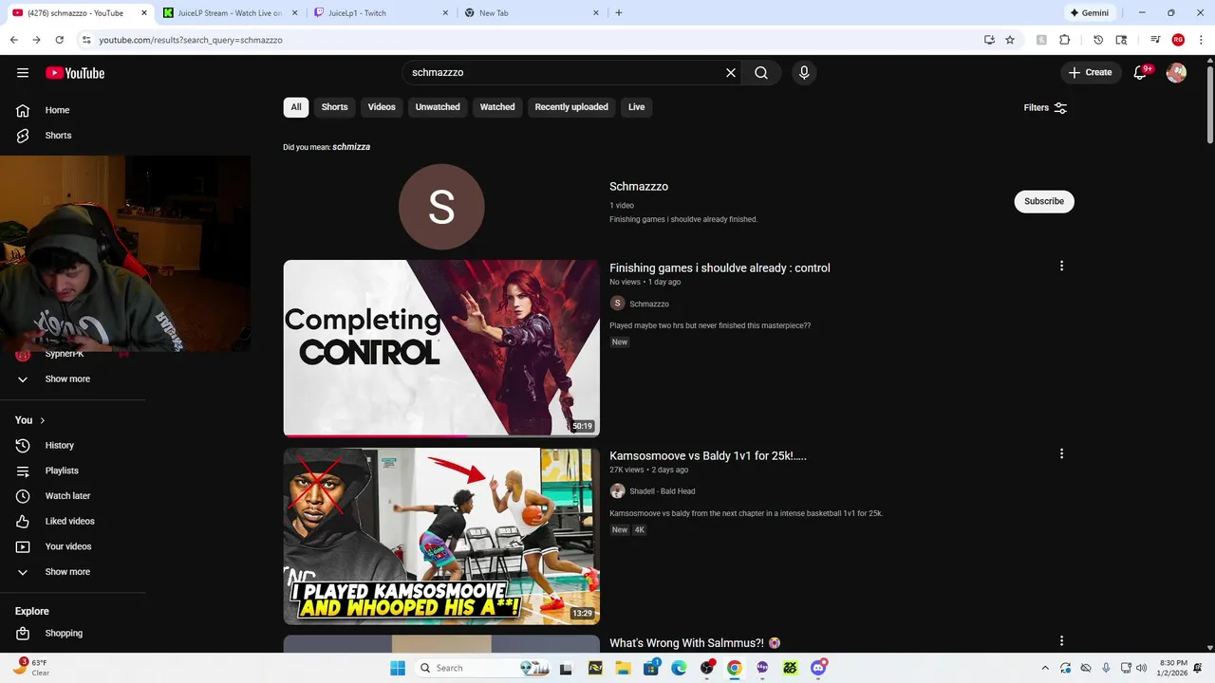Click Schmazzzo uploader under Control video
This screenshot has width=1215, height=683.
pyautogui.click(x=649, y=304)
